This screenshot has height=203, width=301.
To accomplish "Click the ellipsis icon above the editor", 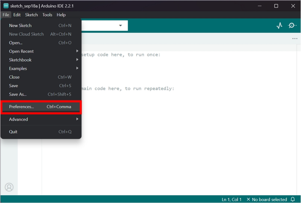I will (295, 38).
